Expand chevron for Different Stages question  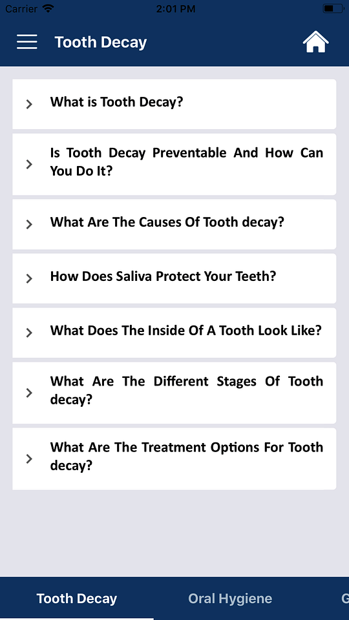tap(29, 393)
